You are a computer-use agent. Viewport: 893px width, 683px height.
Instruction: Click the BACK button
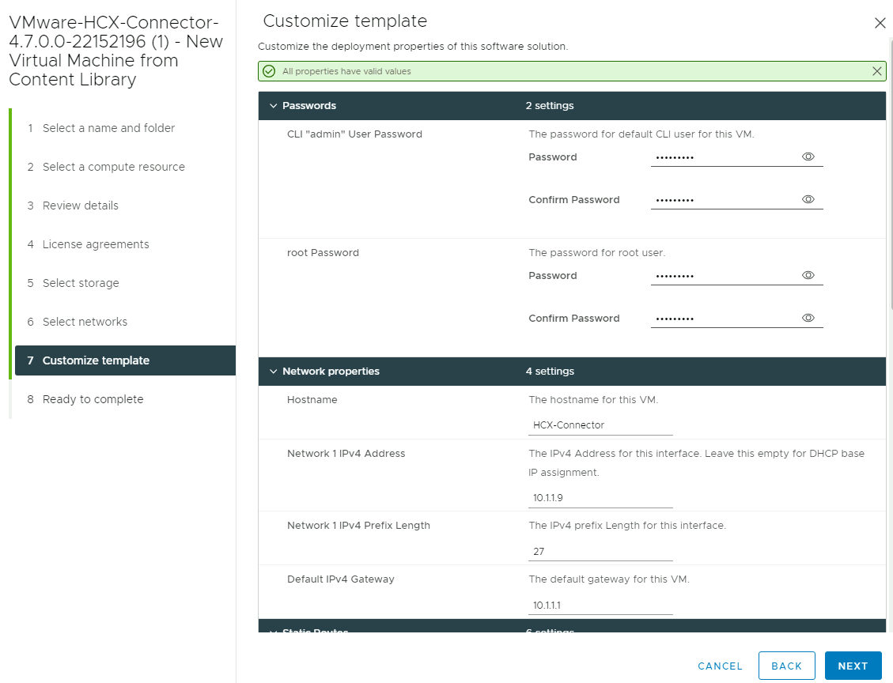(786, 666)
